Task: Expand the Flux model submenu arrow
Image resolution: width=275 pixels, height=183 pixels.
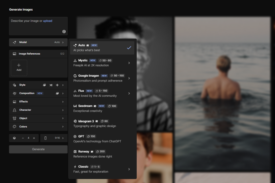Action: pos(129,93)
